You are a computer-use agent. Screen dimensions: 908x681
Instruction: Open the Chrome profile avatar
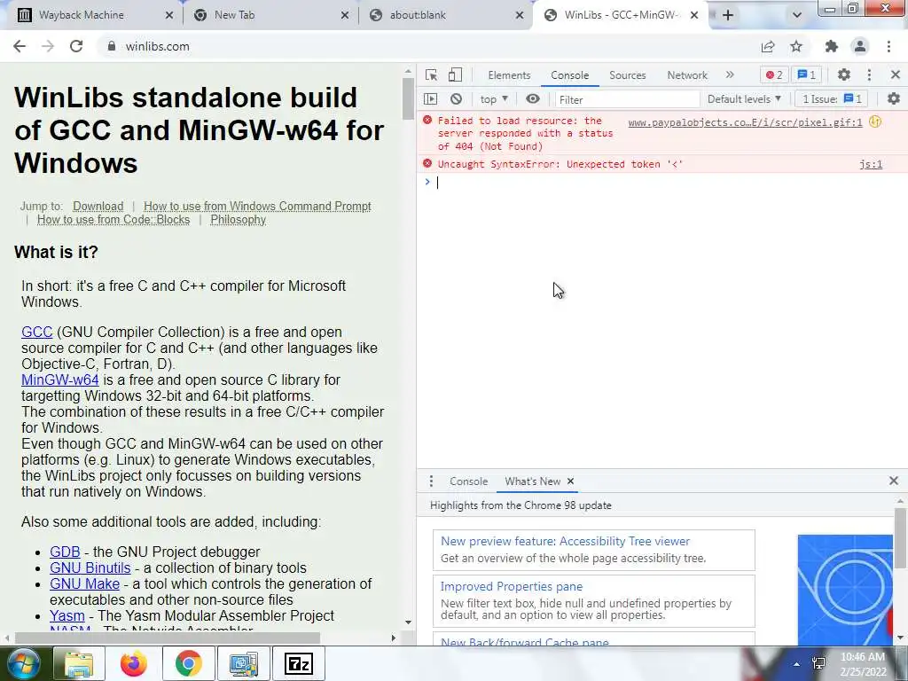coord(860,46)
